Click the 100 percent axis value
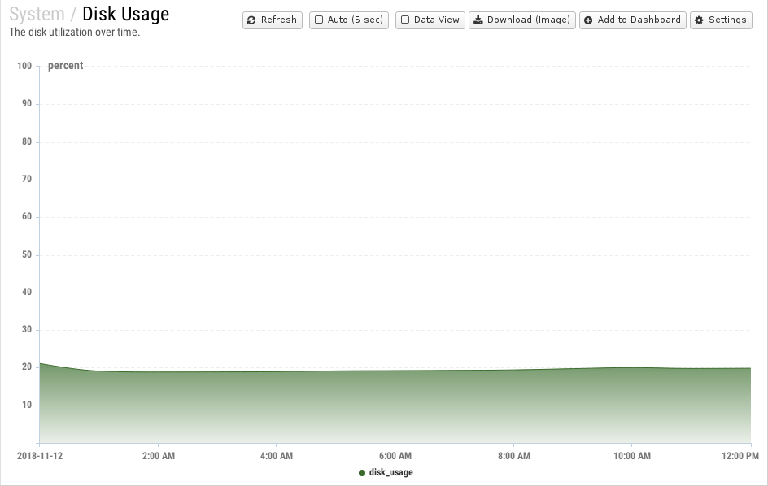The width and height of the screenshot is (768, 486). pyautogui.click(x=24, y=66)
